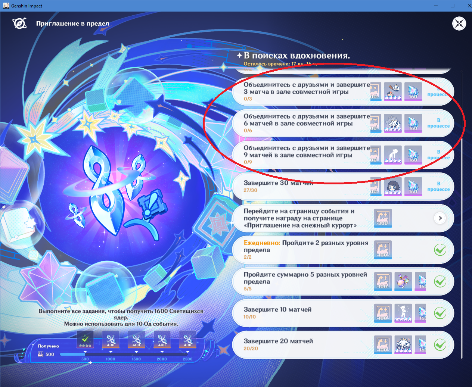Click the 400 reward at milestone 1500

136,340
